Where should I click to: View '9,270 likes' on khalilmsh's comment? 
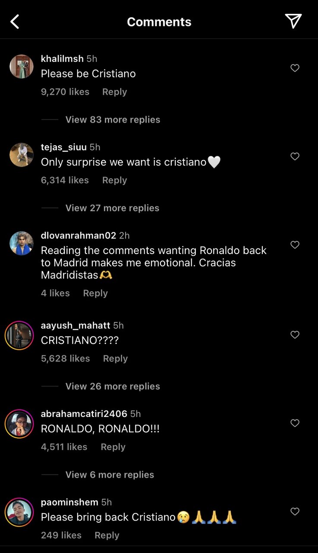pyautogui.click(x=65, y=92)
